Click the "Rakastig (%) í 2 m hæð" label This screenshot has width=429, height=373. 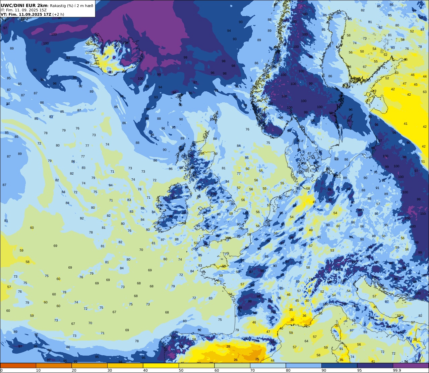pos(72,6)
